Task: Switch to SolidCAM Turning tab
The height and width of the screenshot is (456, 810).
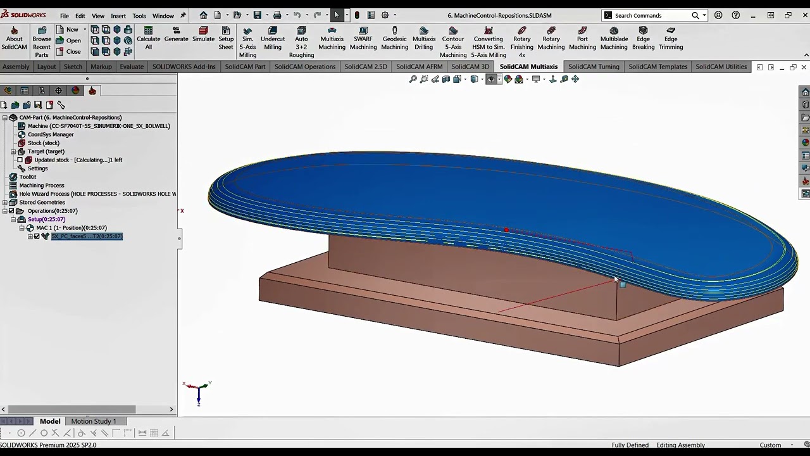Action: pos(594,66)
